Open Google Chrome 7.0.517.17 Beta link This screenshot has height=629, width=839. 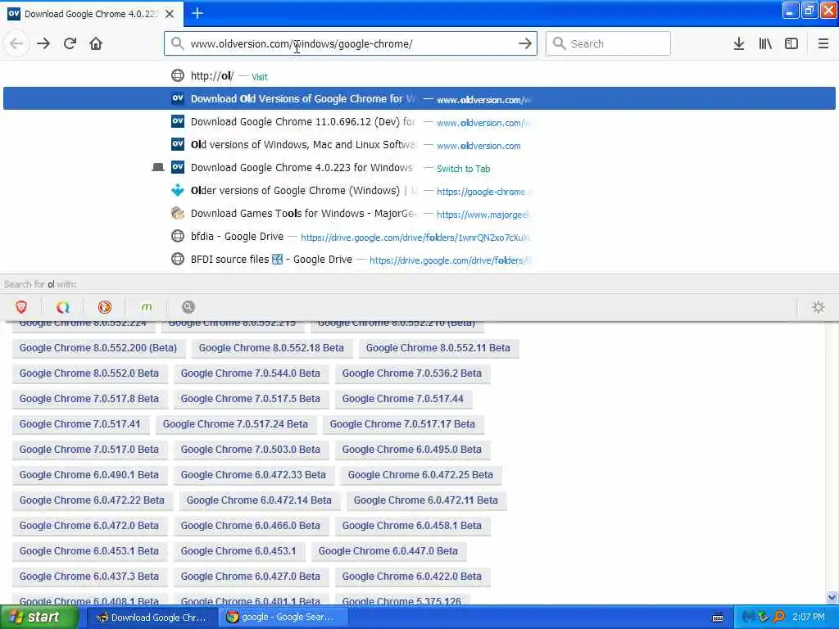tap(402, 424)
